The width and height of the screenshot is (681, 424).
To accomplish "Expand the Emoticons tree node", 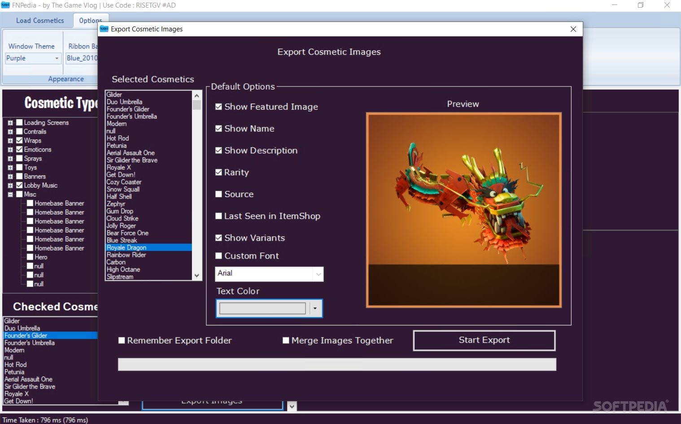I will click(x=10, y=150).
